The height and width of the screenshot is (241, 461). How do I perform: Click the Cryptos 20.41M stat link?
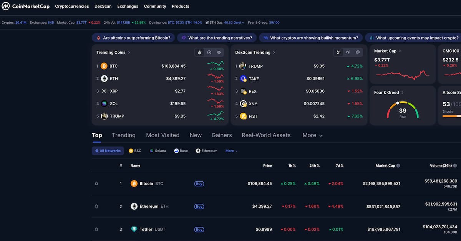tap(14, 23)
